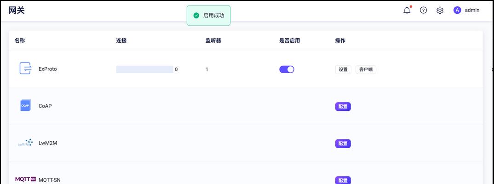This screenshot has height=184, width=494.
Task: Open the 客户端 button for ExProto
Action: [366, 69]
